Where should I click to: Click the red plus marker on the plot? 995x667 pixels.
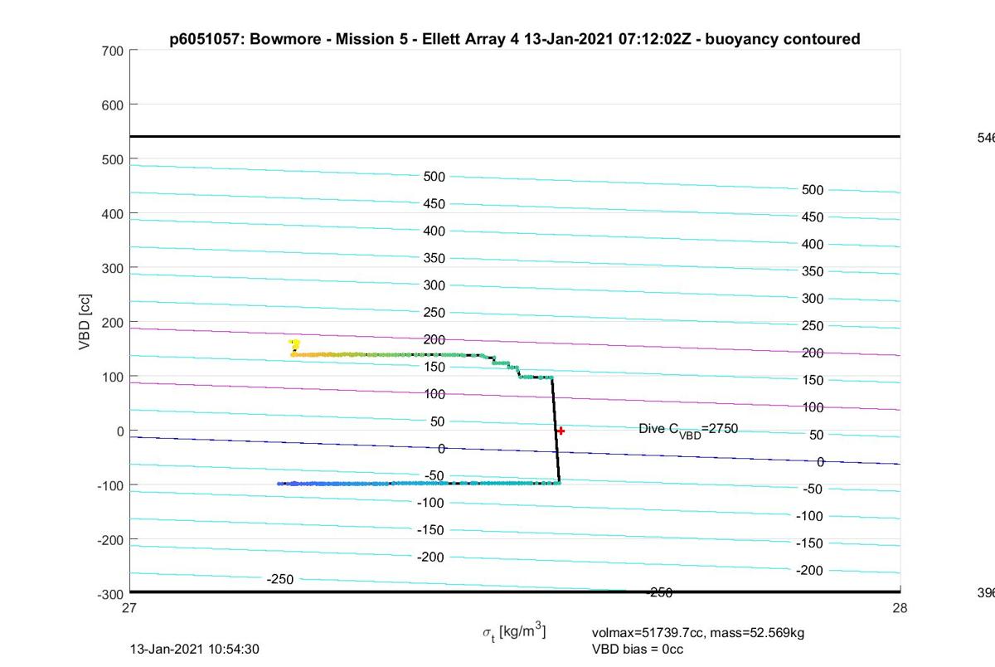point(561,431)
